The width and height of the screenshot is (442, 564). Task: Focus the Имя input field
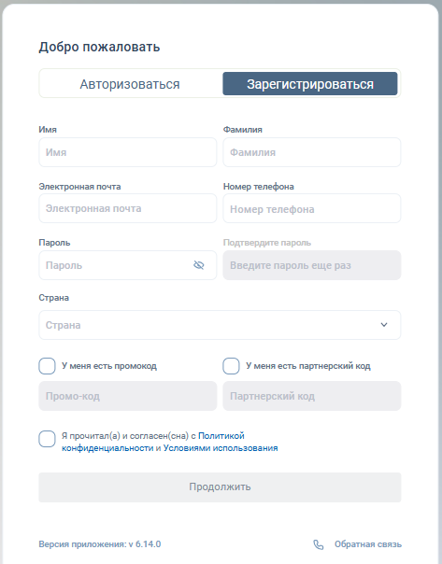[x=128, y=152]
